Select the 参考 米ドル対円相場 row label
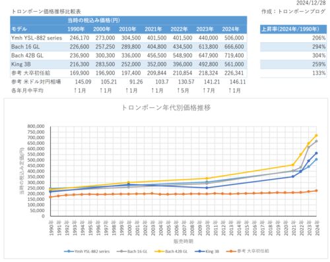The height and width of the screenshot is (262, 330). [36, 82]
